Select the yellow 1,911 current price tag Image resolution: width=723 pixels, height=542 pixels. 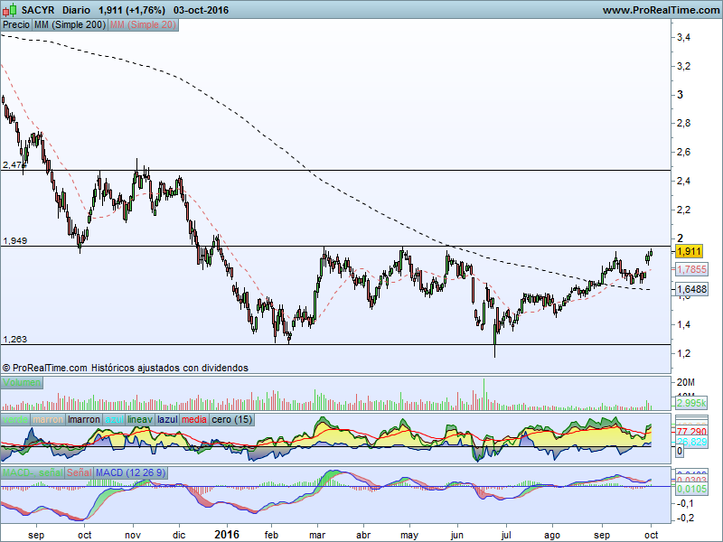pyautogui.click(x=690, y=253)
